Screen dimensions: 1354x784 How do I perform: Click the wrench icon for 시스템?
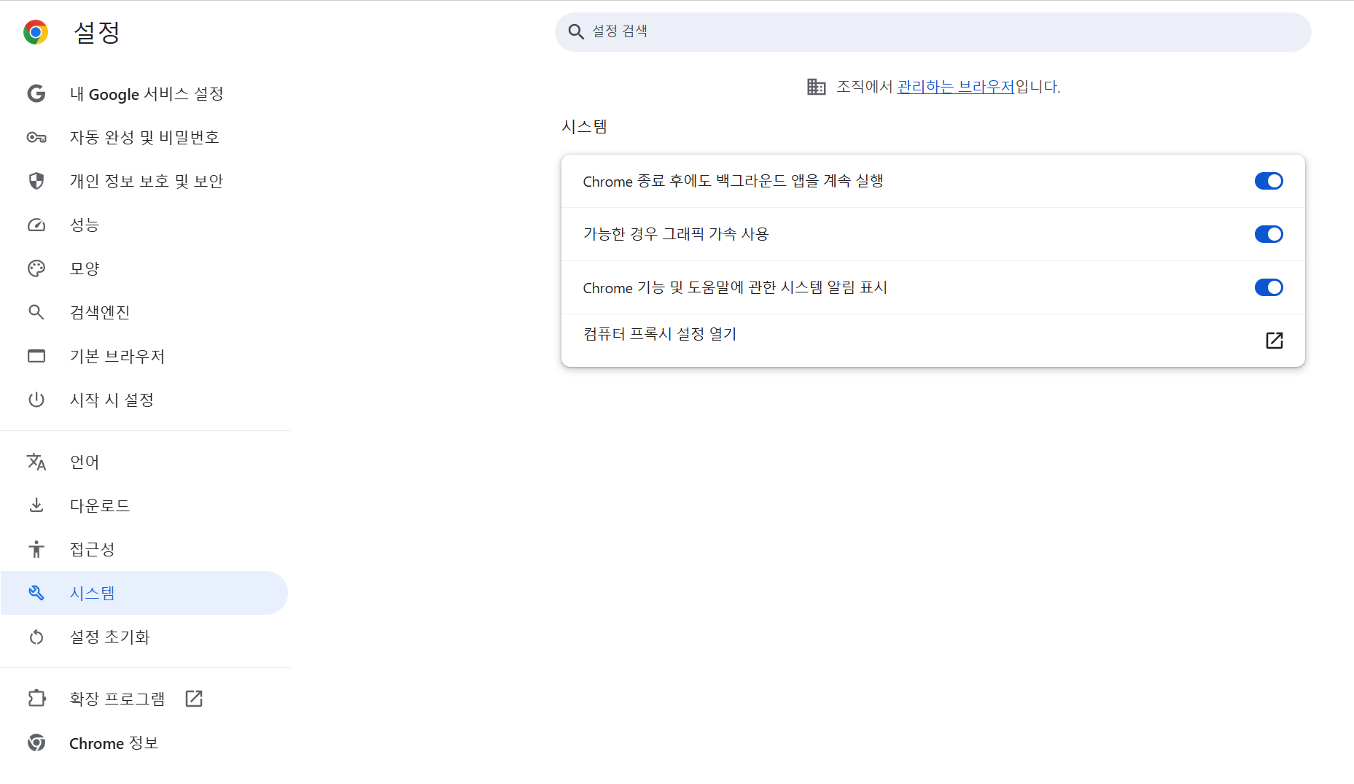coord(36,593)
